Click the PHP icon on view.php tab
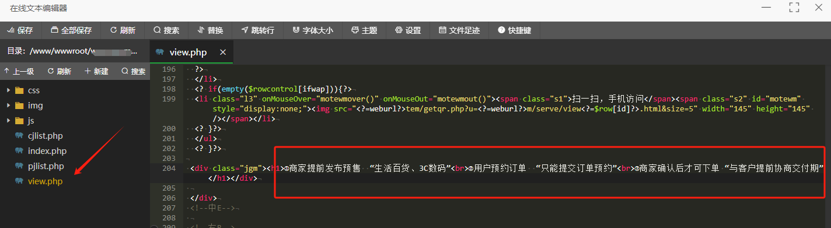831x228 pixels. (x=159, y=52)
